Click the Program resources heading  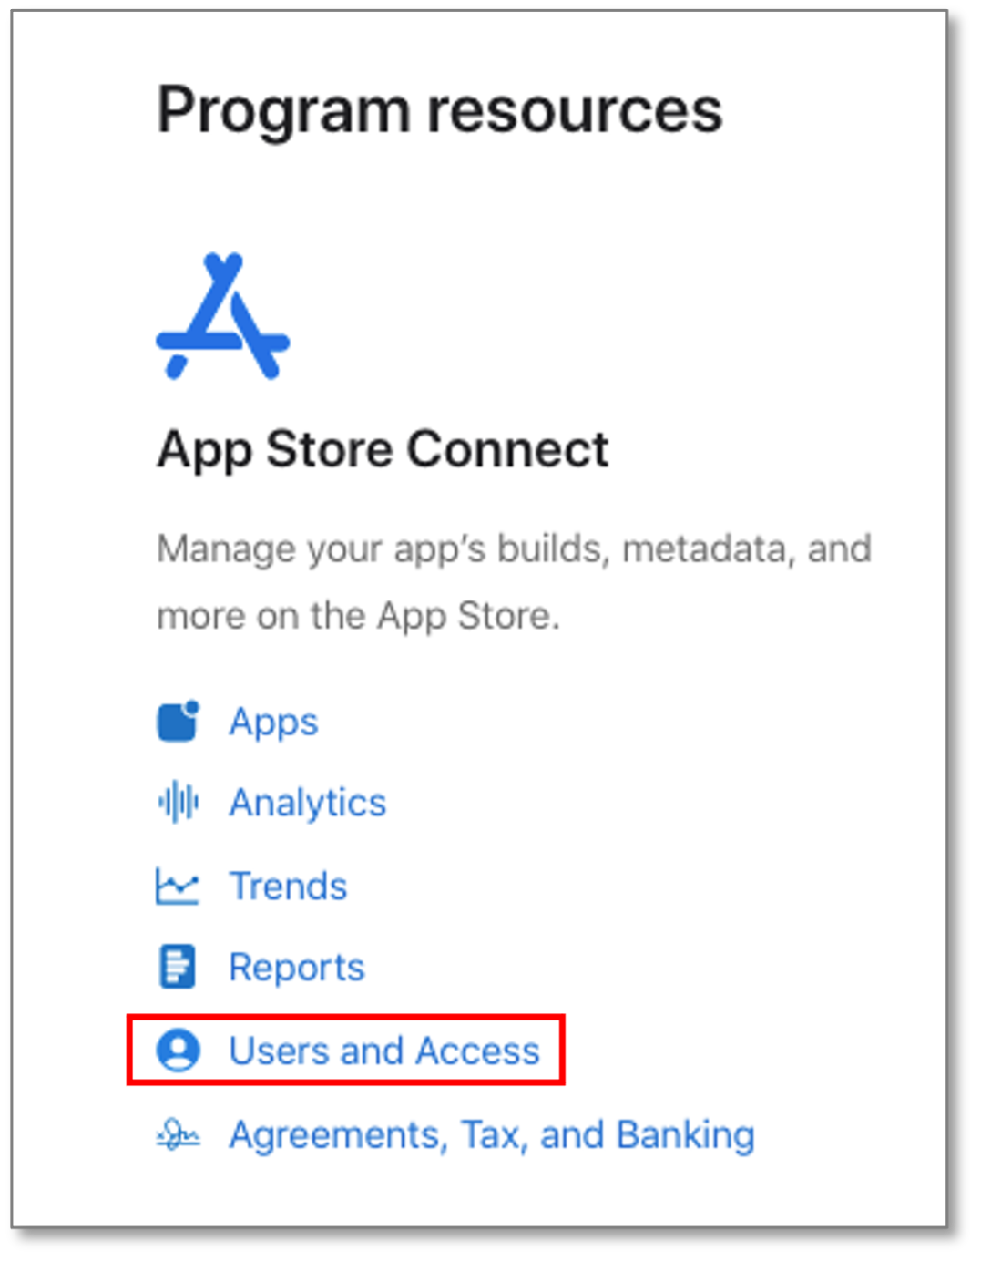coord(439,111)
